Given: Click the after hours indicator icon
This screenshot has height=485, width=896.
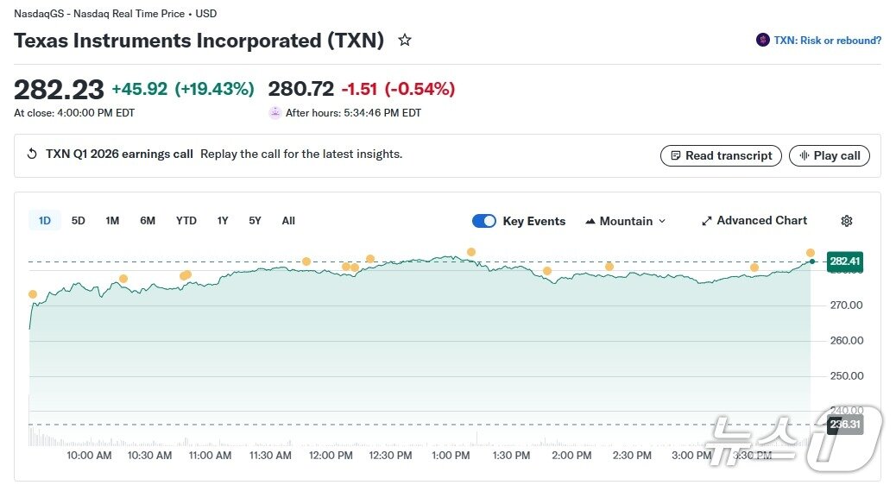Looking at the screenshot, I should [275, 112].
